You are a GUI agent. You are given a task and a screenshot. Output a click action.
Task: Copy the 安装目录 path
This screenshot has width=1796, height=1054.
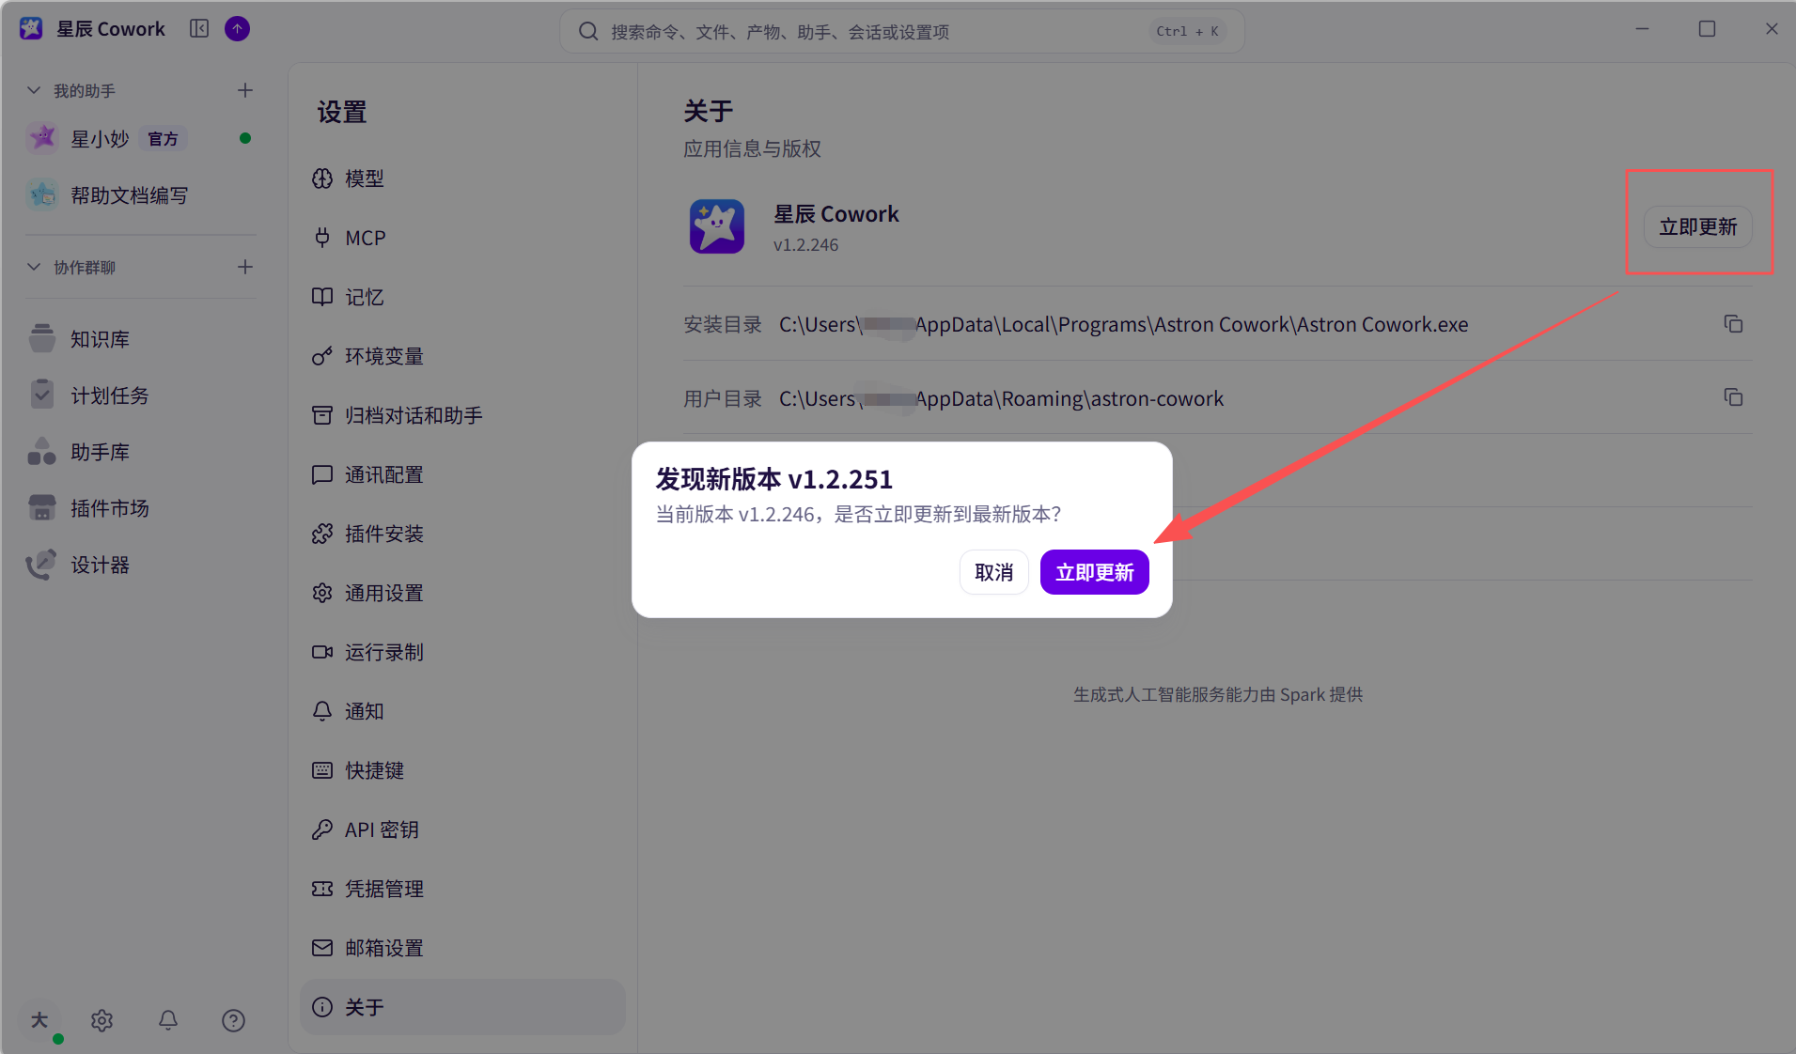[x=1733, y=324]
